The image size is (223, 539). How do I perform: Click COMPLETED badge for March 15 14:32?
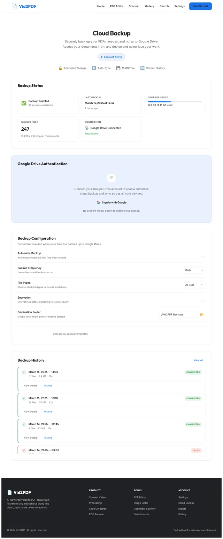tap(193, 372)
